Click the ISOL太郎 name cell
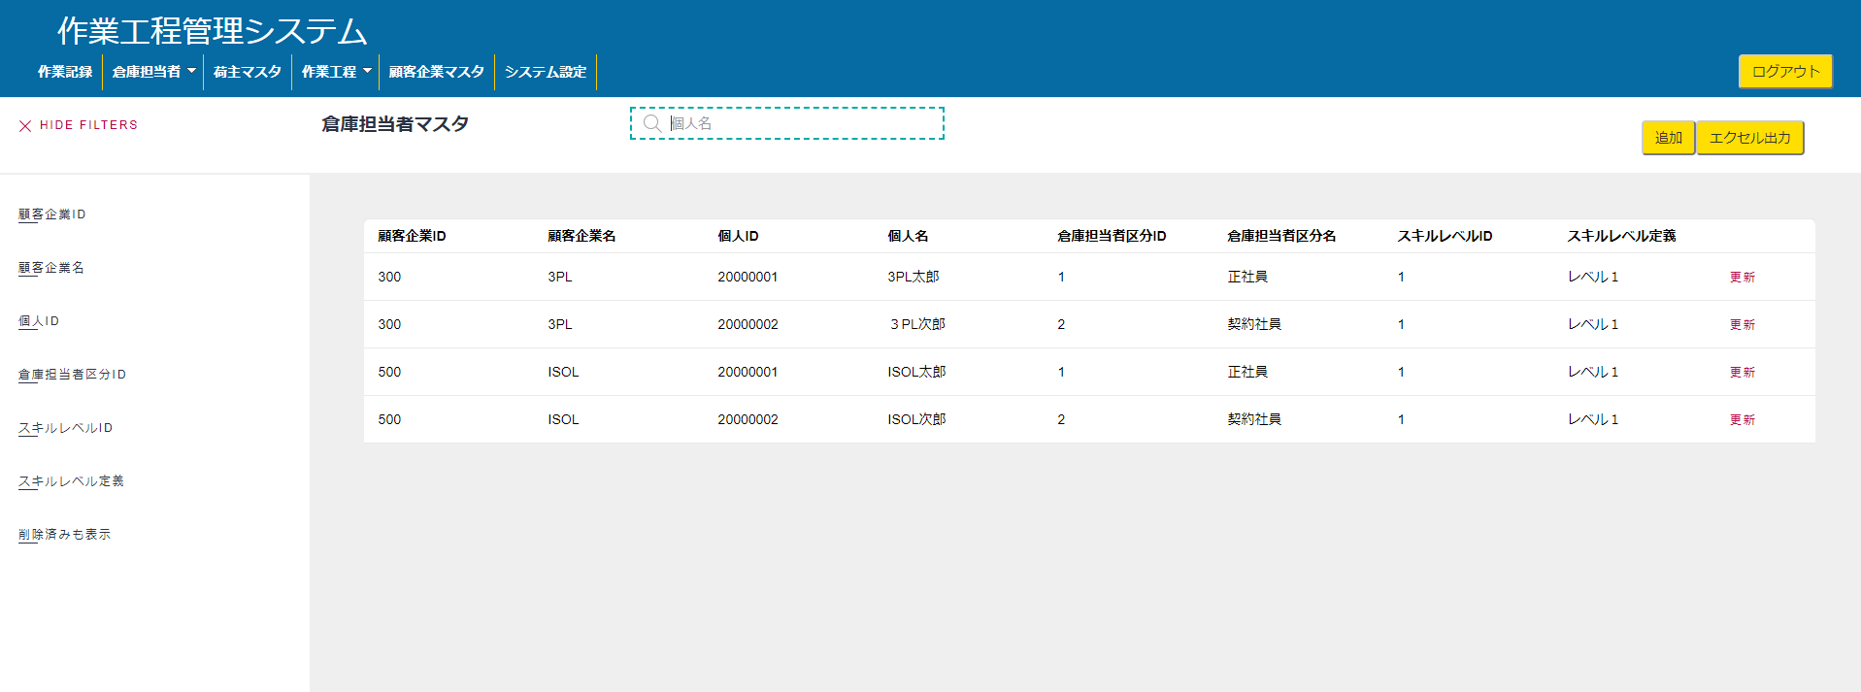1861x692 pixels. point(917,372)
